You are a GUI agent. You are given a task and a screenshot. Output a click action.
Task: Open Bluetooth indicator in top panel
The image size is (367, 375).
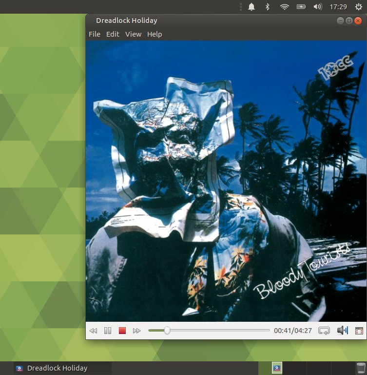click(268, 7)
